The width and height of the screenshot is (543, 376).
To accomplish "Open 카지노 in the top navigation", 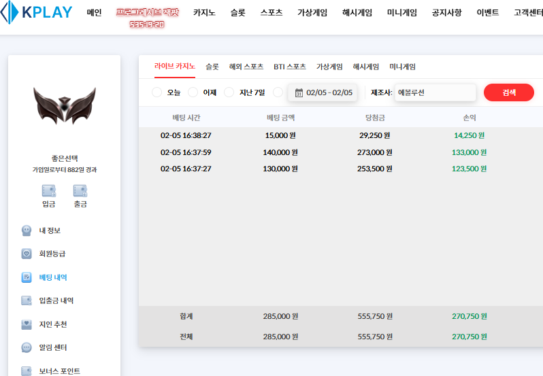I will click(204, 12).
